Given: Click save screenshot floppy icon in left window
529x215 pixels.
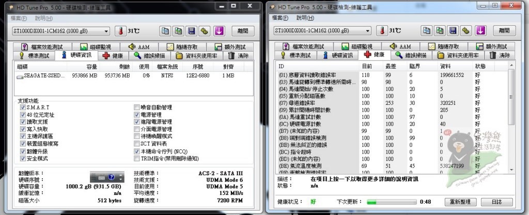Looking at the screenshot, I should pos(192,31).
